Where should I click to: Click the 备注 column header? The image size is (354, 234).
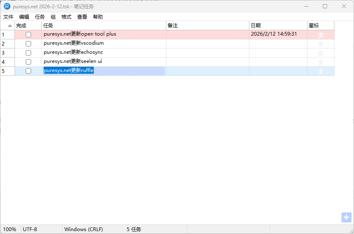[x=208, y=26]
